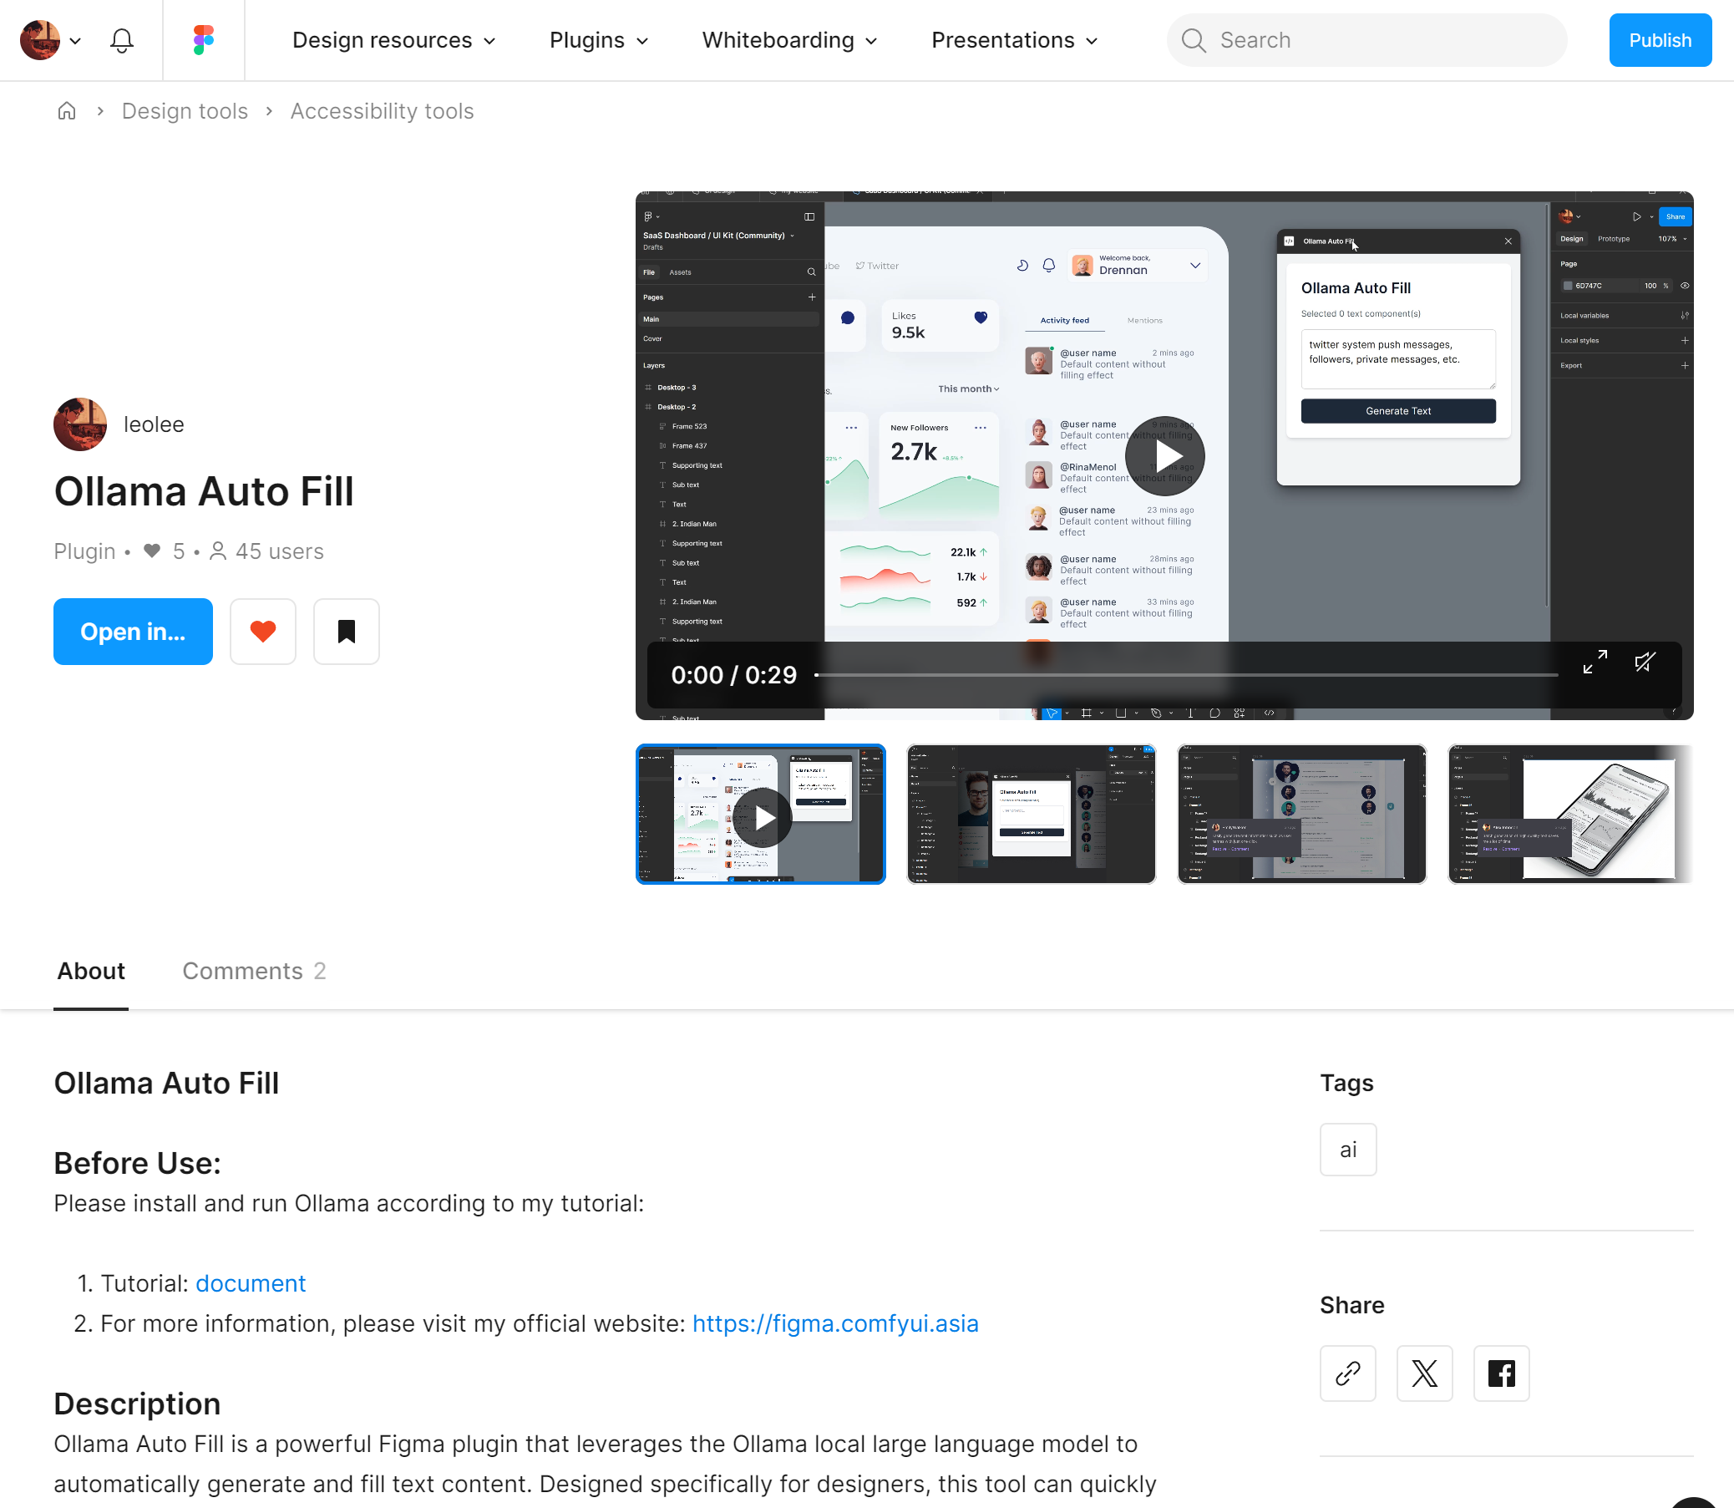Click the Figma logo
This screenshot has width=1734, height=1508.
click(x=204, y=40)
